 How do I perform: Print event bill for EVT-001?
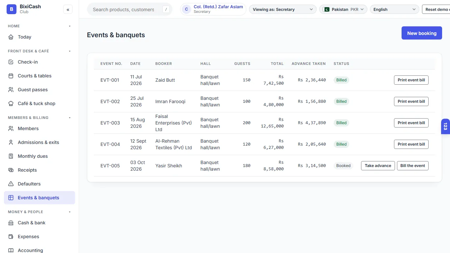tap(411, 80)
